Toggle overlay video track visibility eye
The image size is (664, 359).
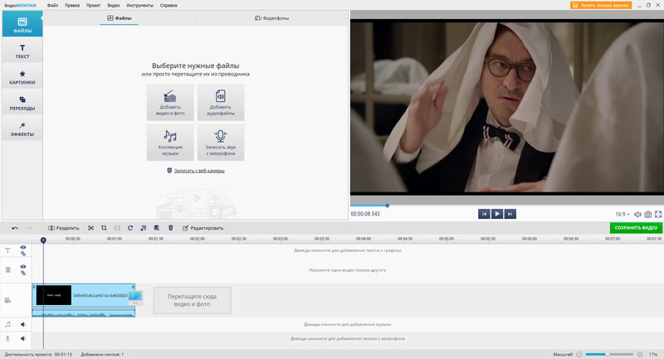pos(23,267)
